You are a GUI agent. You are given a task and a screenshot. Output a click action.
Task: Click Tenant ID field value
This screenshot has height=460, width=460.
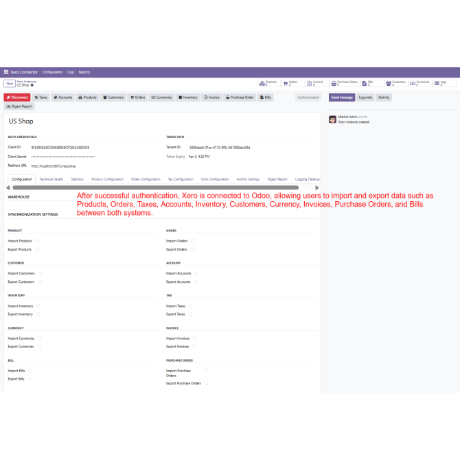pyautogui.click(x=220, y=148)
